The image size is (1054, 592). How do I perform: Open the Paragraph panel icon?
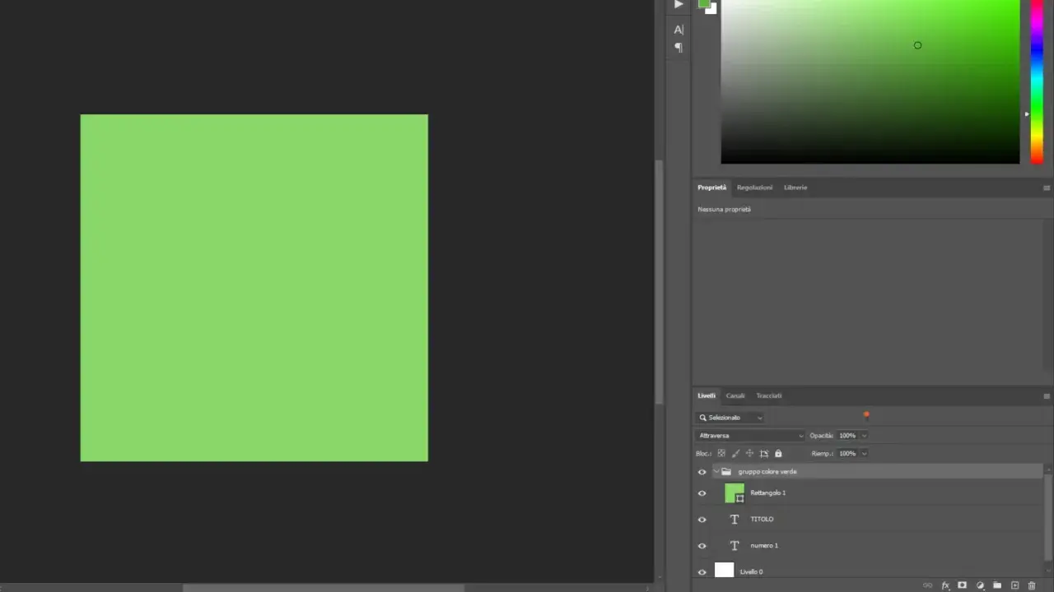[679, 47]
